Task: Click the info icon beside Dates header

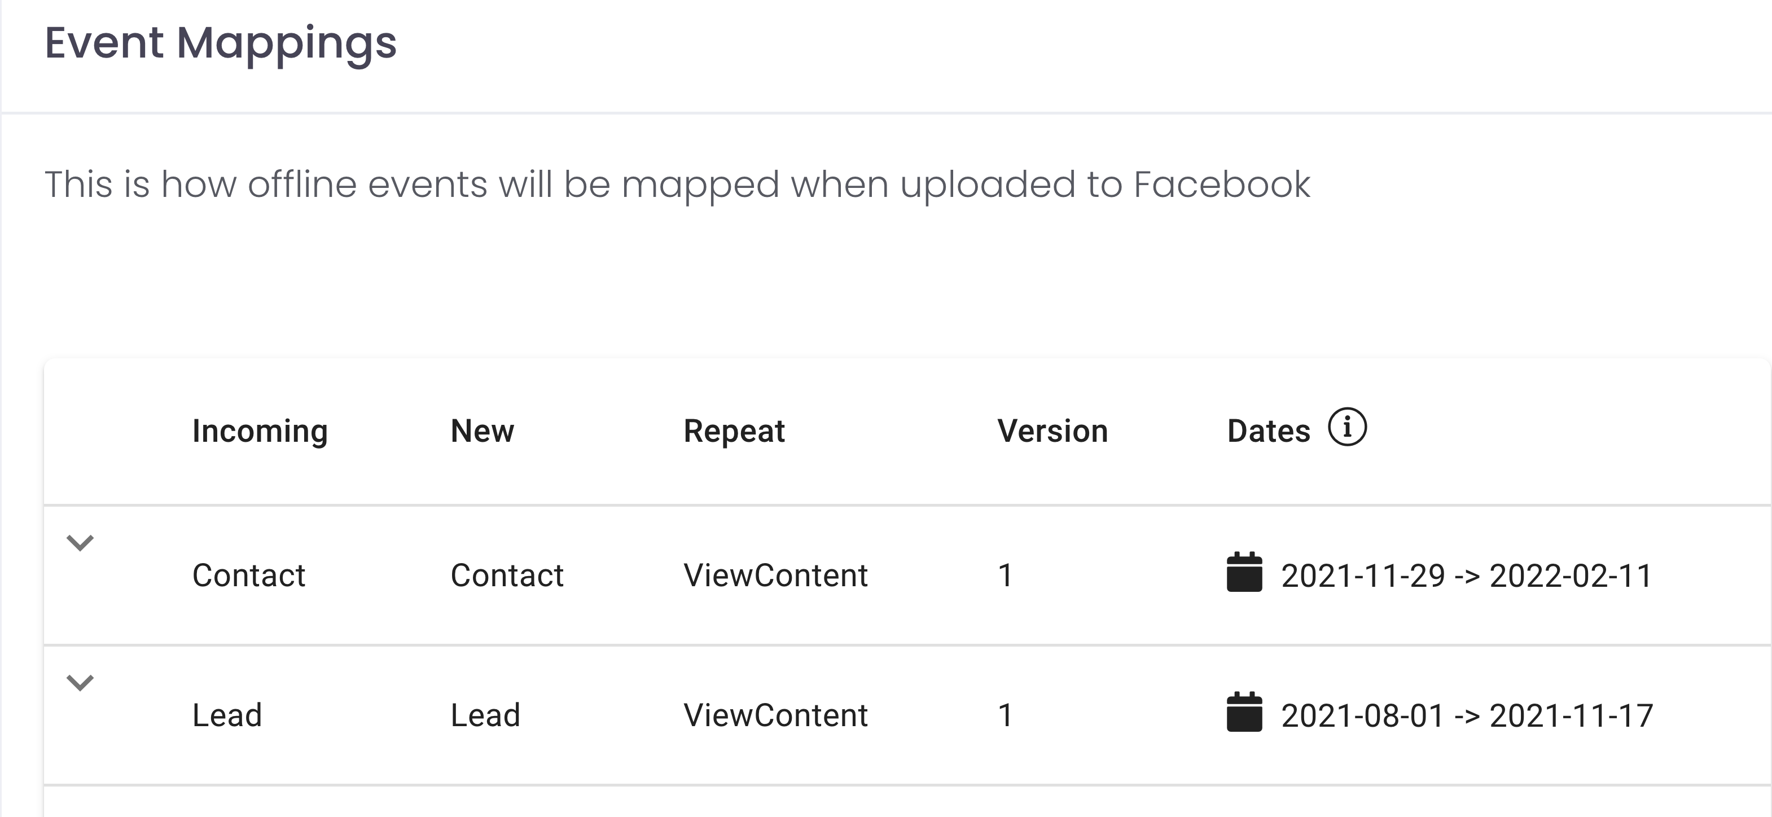Action: point(1347,427)
